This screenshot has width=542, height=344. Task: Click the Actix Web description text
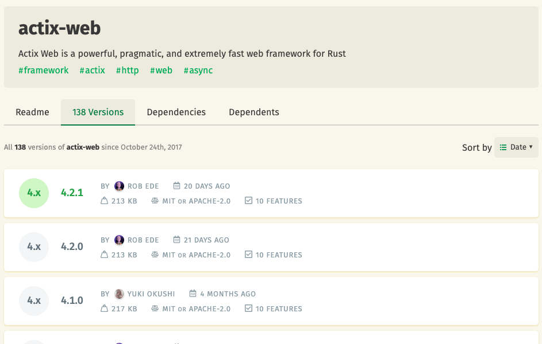tap(182, 54)
